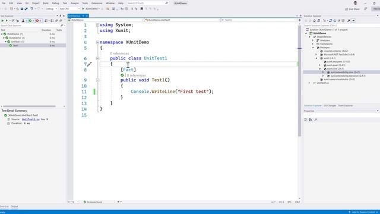
Task: Click the No issues found indicator
Action: pos(93,202)
